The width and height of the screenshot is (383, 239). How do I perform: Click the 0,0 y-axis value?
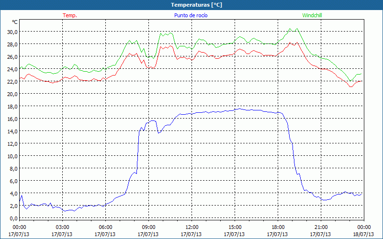click(14, 218)
